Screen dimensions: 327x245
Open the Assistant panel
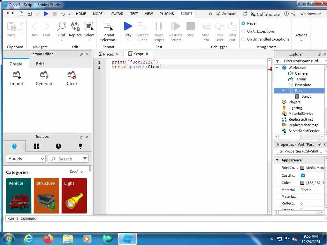pos(226,14)
